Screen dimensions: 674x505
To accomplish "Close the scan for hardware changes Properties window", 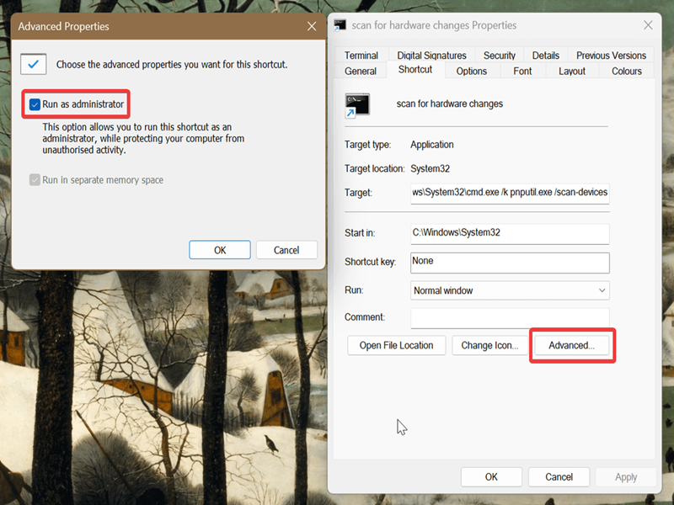I will coord(648,25).
